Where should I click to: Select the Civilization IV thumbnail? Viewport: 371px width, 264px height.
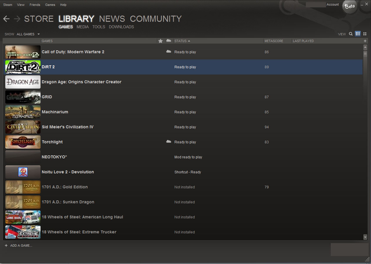coord(23,127)
